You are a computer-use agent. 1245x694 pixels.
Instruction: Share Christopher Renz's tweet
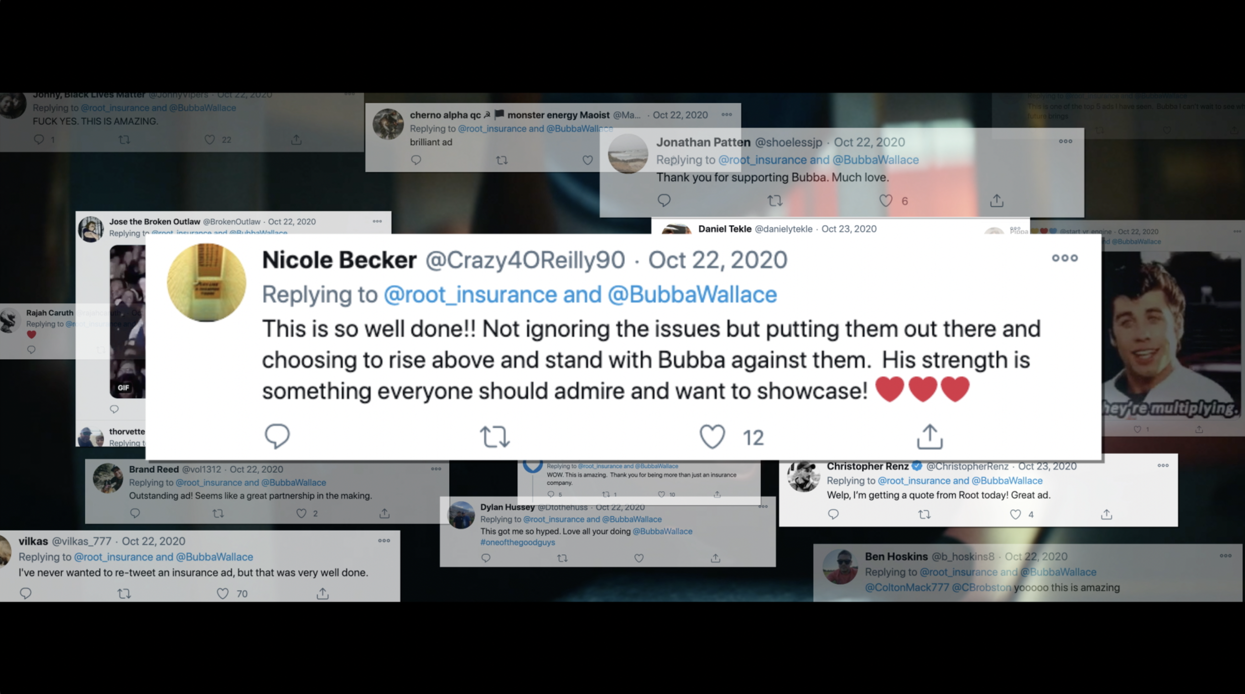[x=1106, y=514]
